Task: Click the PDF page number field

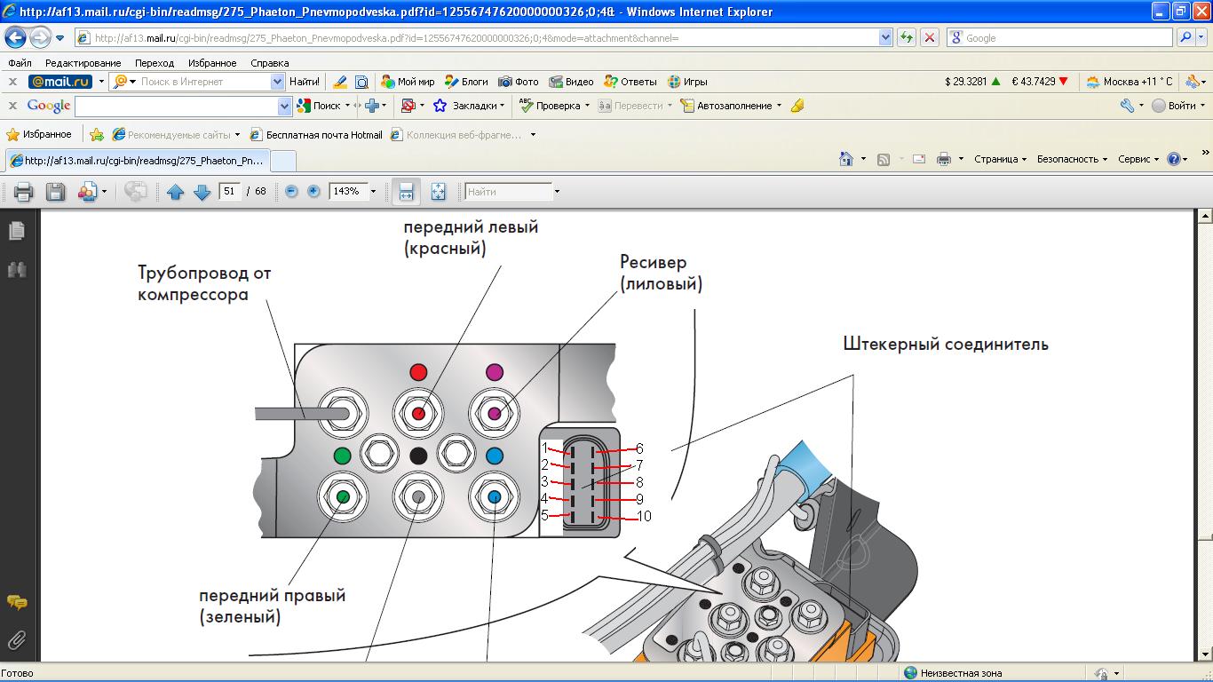Action: (230, 192)
